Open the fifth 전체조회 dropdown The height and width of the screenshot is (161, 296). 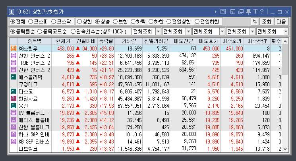pyautogui.click(x=286, y=31)
